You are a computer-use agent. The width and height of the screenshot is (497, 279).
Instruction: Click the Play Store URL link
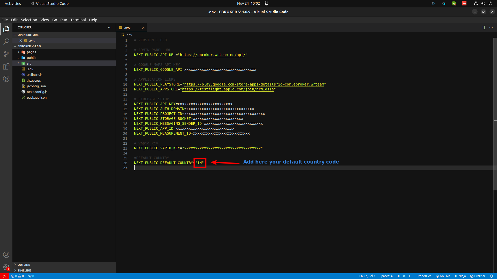pyautogui.click(x=254, y=84)
